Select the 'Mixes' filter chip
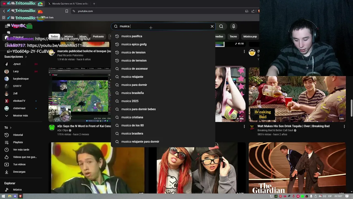This screenshot has height=199, width=353. pos(83,36)
